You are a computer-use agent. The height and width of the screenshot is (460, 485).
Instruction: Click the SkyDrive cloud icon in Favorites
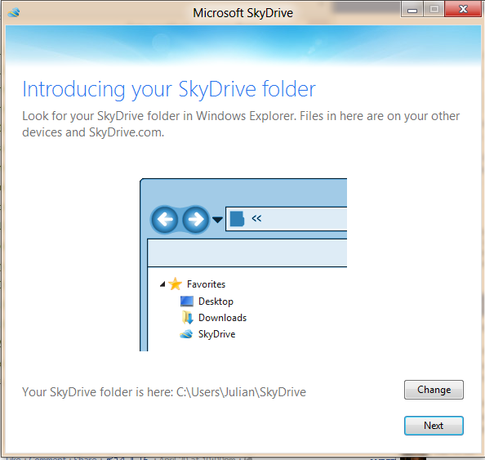coord(186,334)
